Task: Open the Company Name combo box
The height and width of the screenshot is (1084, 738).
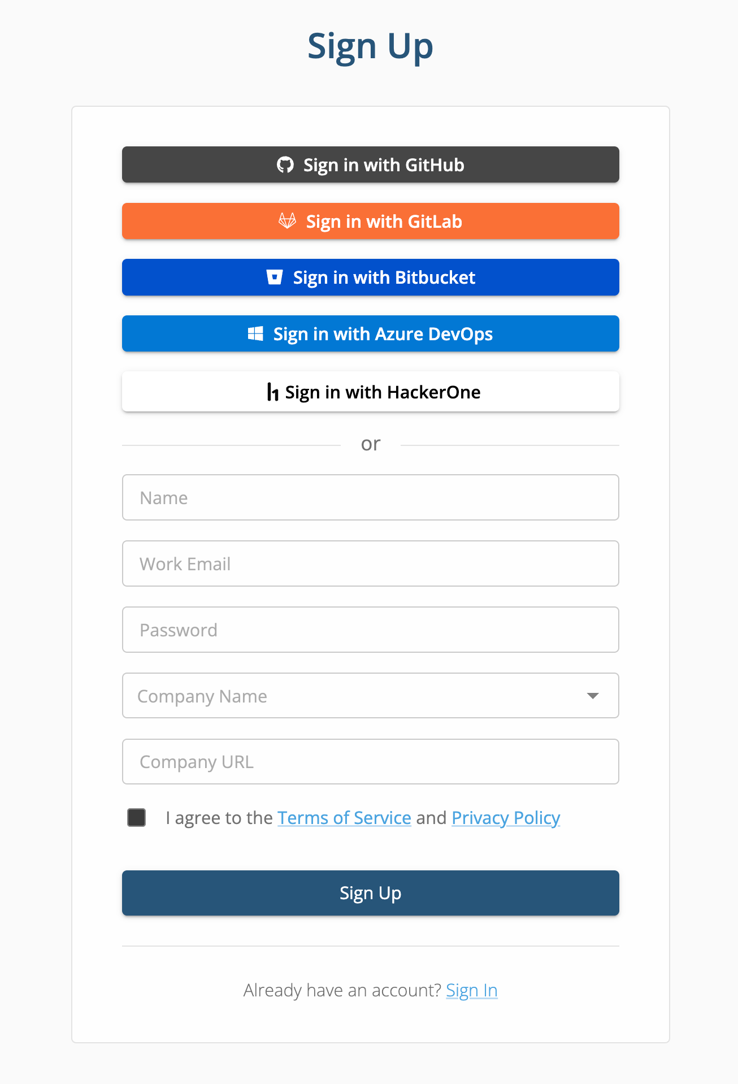Action: pos(350,696)
